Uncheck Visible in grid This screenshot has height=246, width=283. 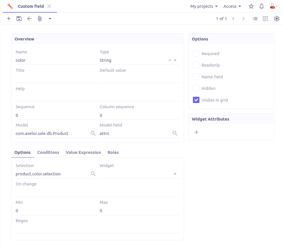click(196, 100)
